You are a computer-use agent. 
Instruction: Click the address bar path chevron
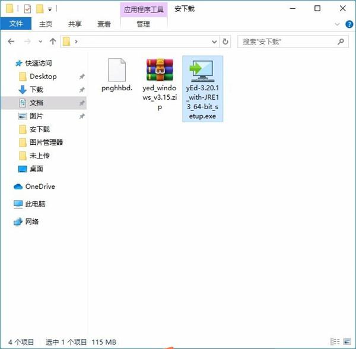click(x=76, y=42)
